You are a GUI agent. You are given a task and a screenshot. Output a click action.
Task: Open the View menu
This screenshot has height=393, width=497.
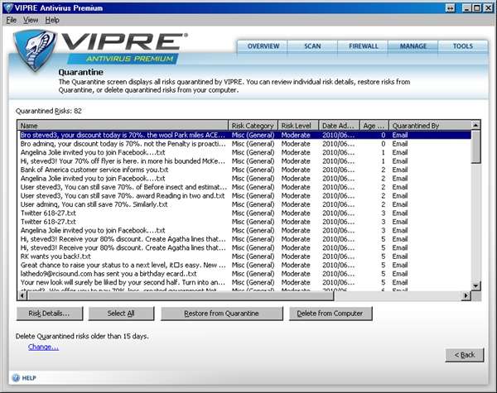pyautogui.click(x=31, y=20)
